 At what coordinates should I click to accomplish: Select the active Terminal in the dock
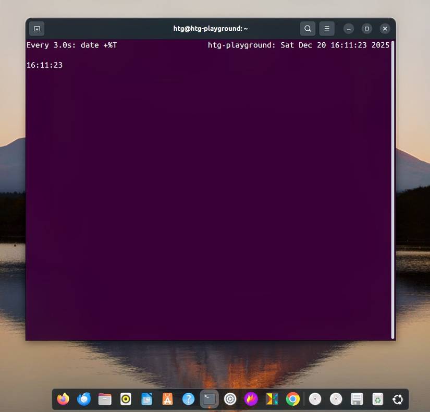coord(210,399)
